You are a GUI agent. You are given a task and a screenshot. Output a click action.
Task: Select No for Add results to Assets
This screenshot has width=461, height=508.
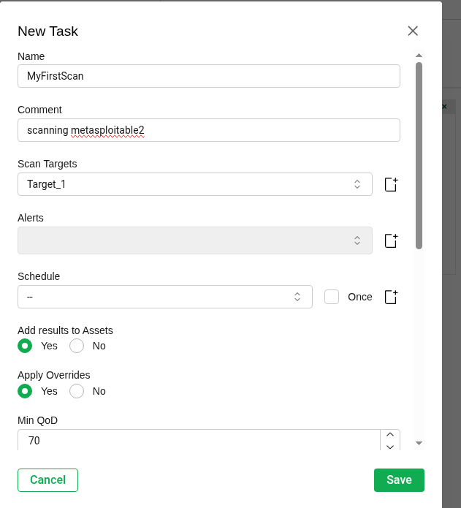click(77, 346)
